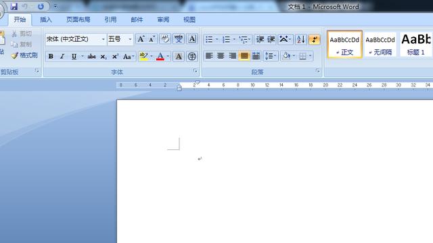
Task: Apply bullet list formatting
Action: 209,39
